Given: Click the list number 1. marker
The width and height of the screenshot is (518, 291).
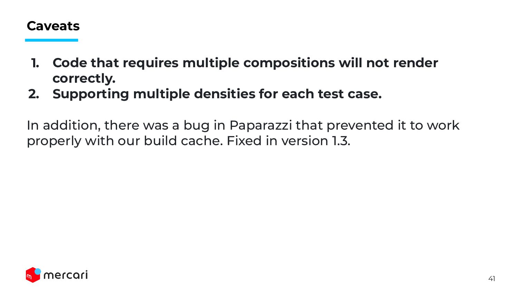Looking at the screenshot, I should point(35,63).
